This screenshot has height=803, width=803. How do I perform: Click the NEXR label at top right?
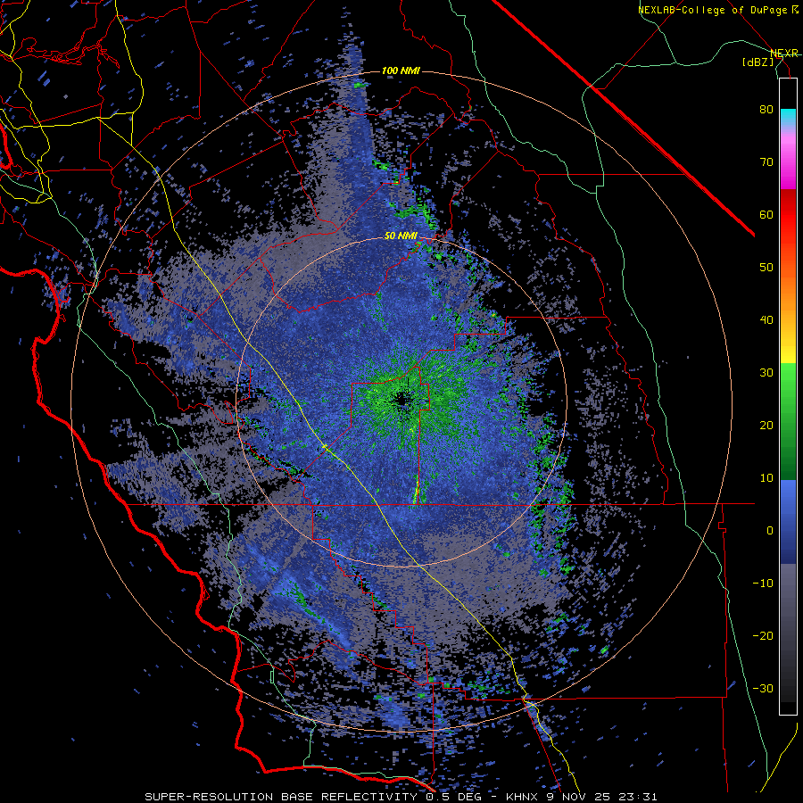coord(784,54)
